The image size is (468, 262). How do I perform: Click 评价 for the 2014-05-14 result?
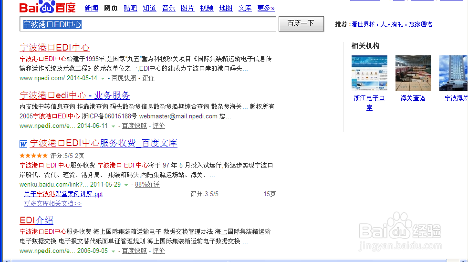coord(148,78)
